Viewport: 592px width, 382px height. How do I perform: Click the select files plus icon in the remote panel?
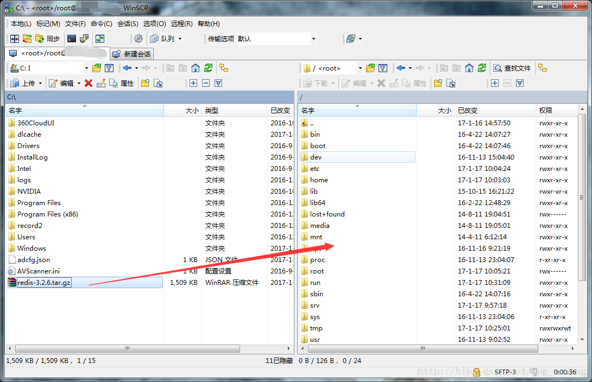tap(495, 83)
